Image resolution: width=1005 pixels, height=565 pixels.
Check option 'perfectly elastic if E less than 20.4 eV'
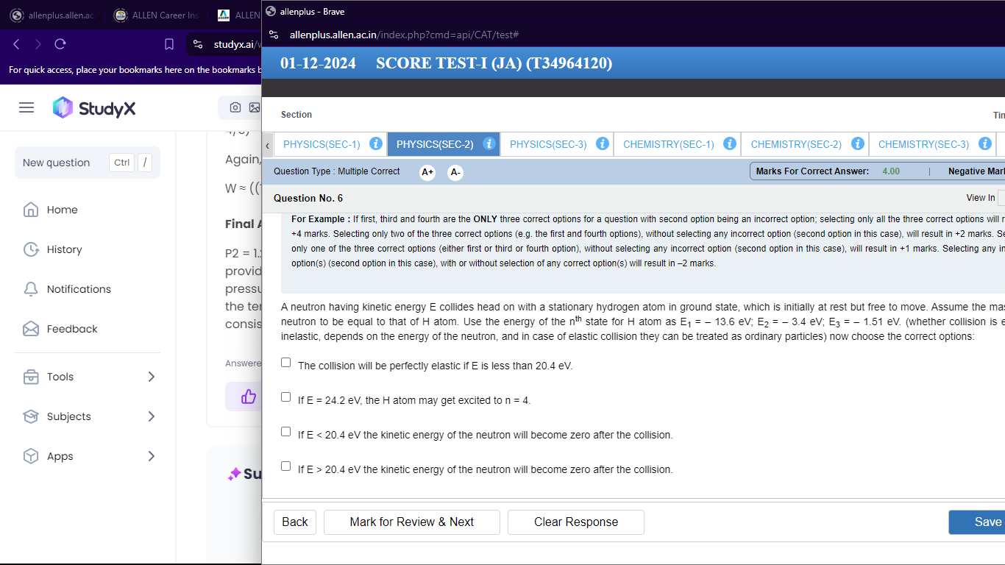click(286, 363)
